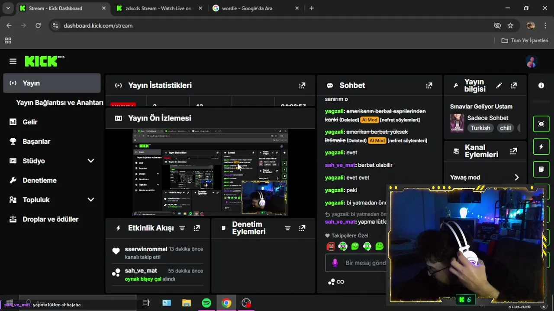Click the Gelir chart icon in sidebar
Image resolution: width=554 pixels, height=311 pixels.
click(x=13, y=122)
